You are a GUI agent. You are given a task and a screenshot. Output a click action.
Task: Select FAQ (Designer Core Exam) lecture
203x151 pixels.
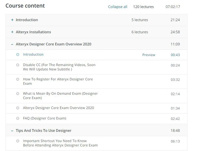click(45, 118)
